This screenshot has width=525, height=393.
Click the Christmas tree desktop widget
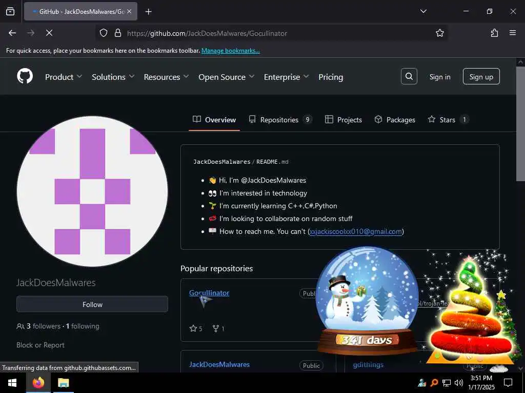pos(472,311)
